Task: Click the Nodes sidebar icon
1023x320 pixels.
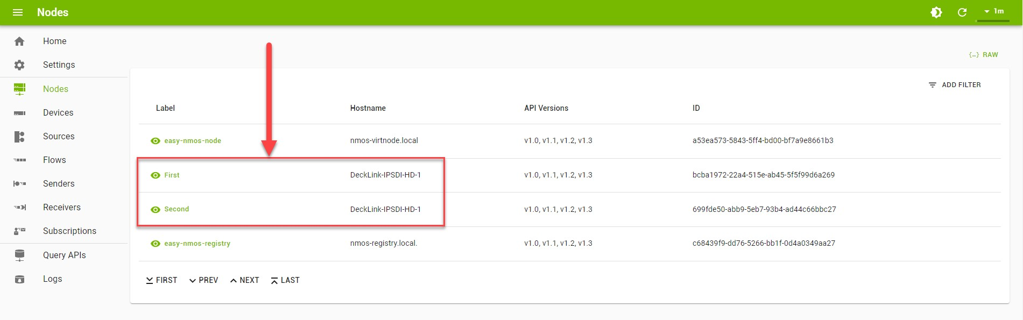Action: click(19, 89)
